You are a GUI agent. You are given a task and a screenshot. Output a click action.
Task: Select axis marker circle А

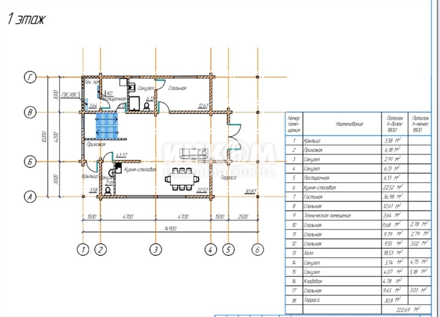[30, 196]
